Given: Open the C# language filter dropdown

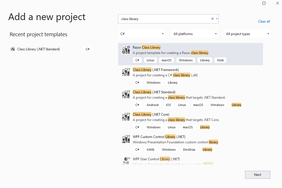Looking at the screenshot, I should [x=141, y=34].
